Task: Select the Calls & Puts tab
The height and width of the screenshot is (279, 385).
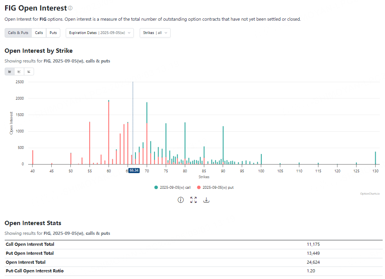Action: point(18,33)
